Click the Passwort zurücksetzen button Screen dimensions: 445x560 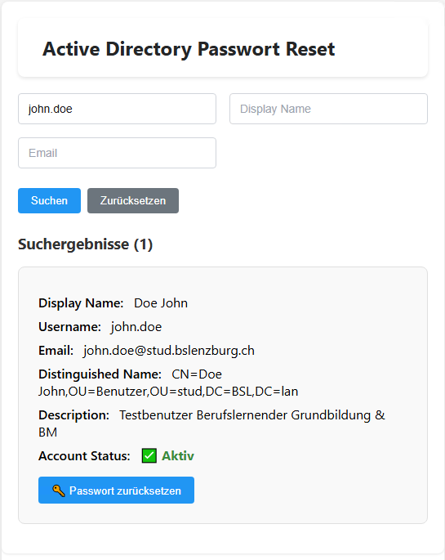click(116, 490)
